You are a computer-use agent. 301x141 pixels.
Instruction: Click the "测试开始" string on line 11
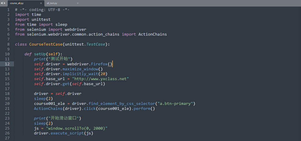59,59
